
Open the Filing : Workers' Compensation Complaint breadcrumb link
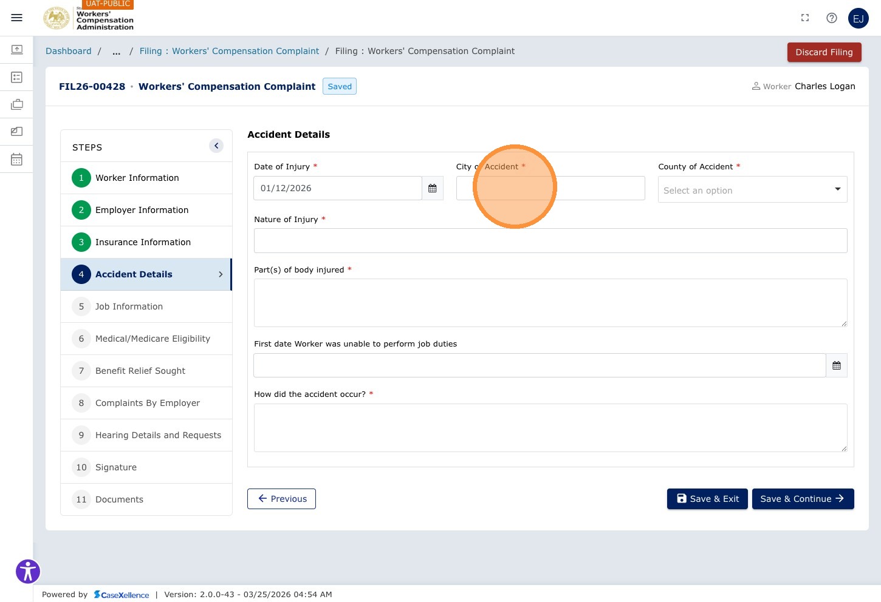pos(229,52)
